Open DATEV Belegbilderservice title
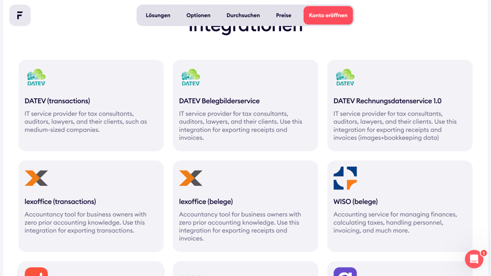This screenshot has height=276, width=491. (219, 101)
